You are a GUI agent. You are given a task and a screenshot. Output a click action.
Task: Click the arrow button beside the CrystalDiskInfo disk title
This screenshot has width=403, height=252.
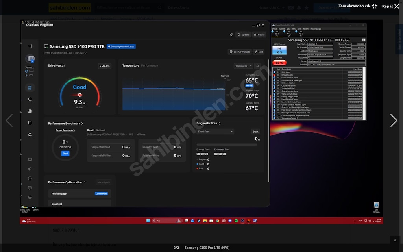[364, 40]
